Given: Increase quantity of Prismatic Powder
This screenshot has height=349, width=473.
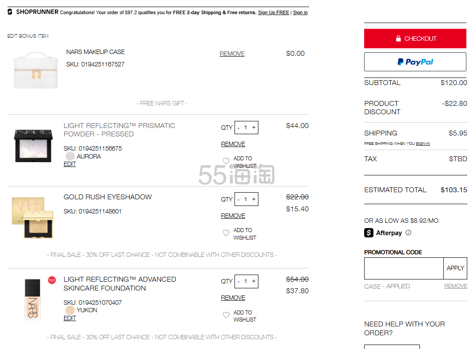Looking at the screenshot, I should 254,128.
